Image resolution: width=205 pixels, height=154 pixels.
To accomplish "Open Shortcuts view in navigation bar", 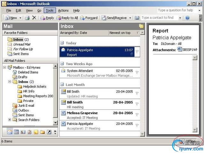I will coord(49,132).
